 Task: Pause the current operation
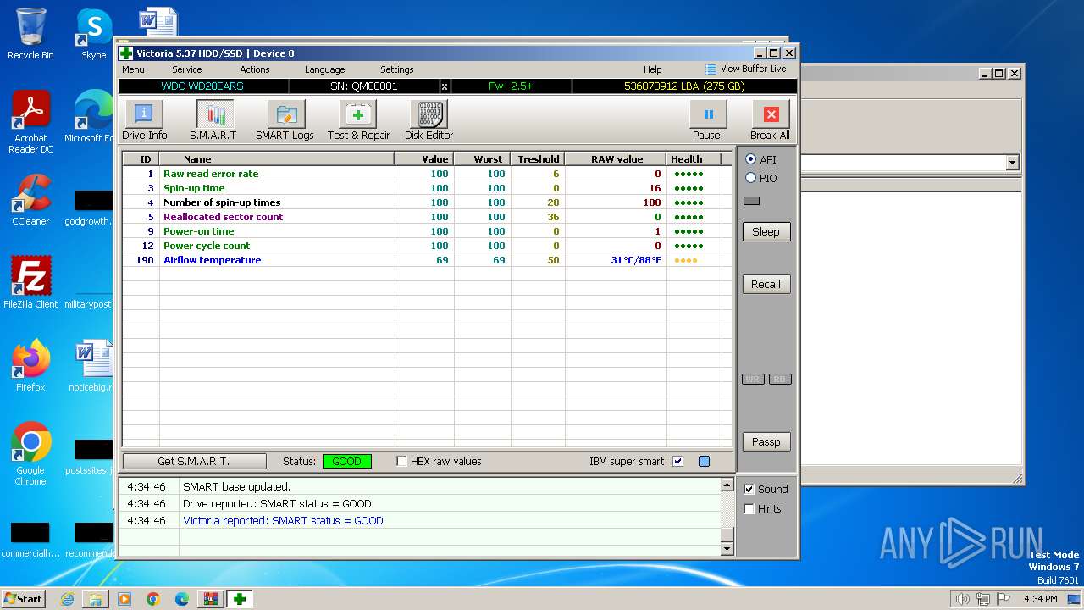(x=708, y=119)
